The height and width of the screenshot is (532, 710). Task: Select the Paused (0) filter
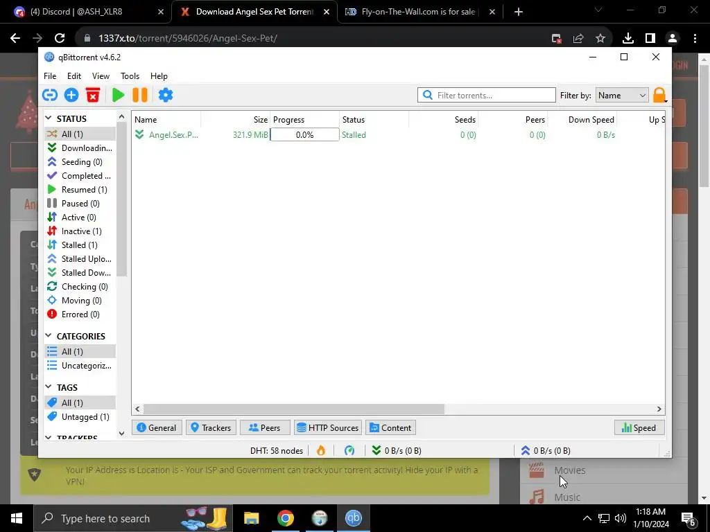point(80,204)
